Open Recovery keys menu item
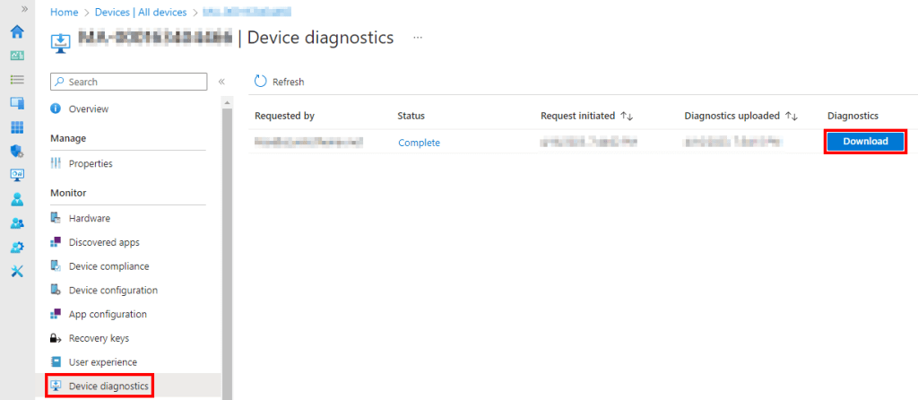This screenshot has height=400, width=918. [x=99, y=338]
